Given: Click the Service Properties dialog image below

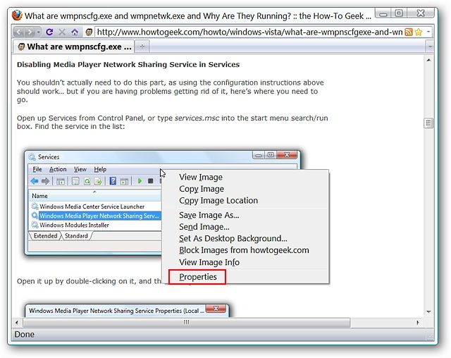Looking at the screenshot, I should pos(127,311).
